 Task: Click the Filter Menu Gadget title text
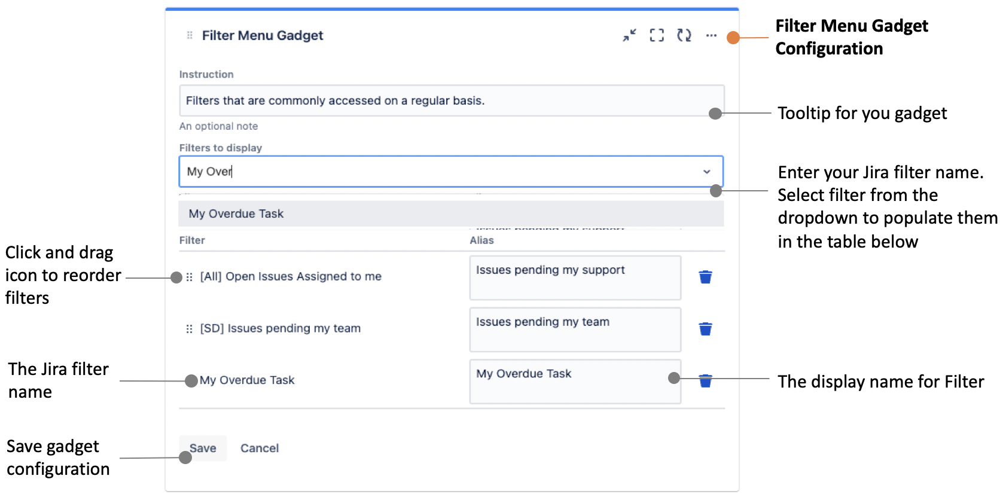pos(263,35)
